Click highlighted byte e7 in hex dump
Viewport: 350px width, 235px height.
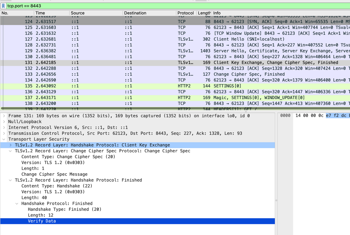pyautogui.click(x=328, y=116)
